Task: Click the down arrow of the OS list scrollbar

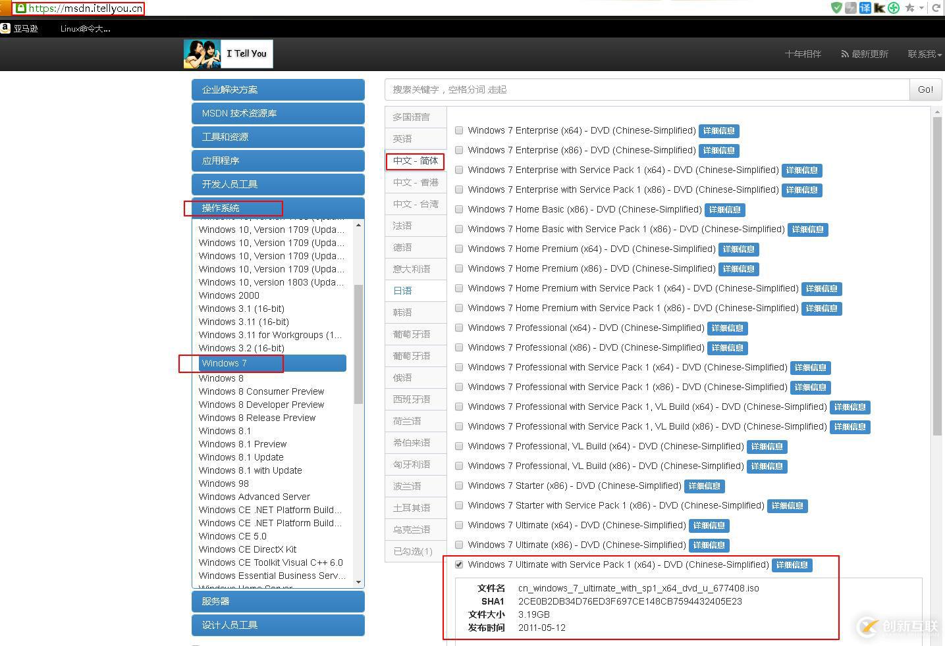Action: coord(358,582)
